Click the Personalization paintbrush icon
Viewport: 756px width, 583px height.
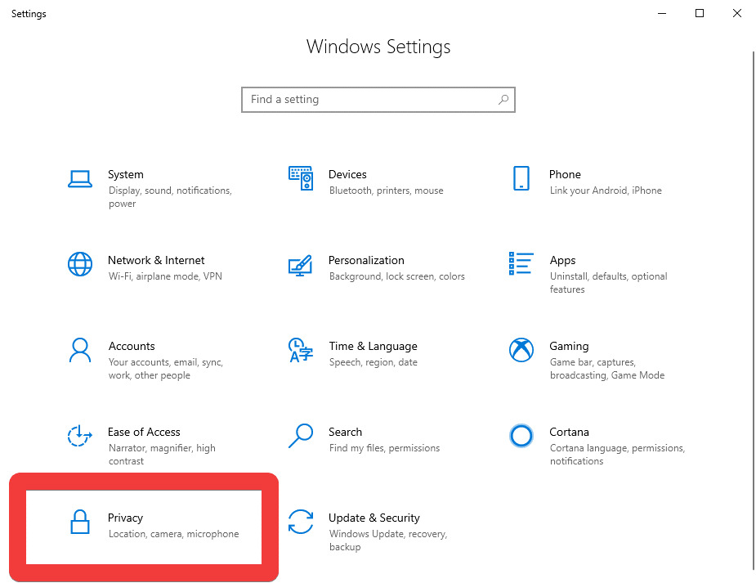click(x=300, y=264)
